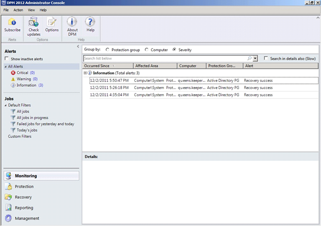
Task: Group by Protection group radio button
Action: point(108,50)
